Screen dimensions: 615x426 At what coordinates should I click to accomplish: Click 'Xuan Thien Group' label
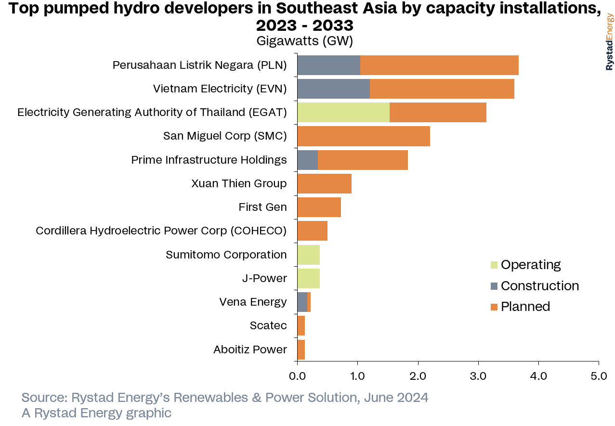pyautogui.click(x=239, y=183)
